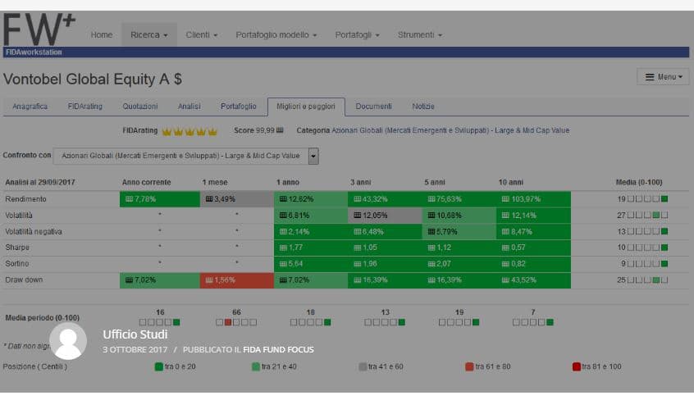Click table icon for Draw down Anno corrente 7,02%
Image resolution: width=694 pixels, height=400 pixels.
[130, 280]
